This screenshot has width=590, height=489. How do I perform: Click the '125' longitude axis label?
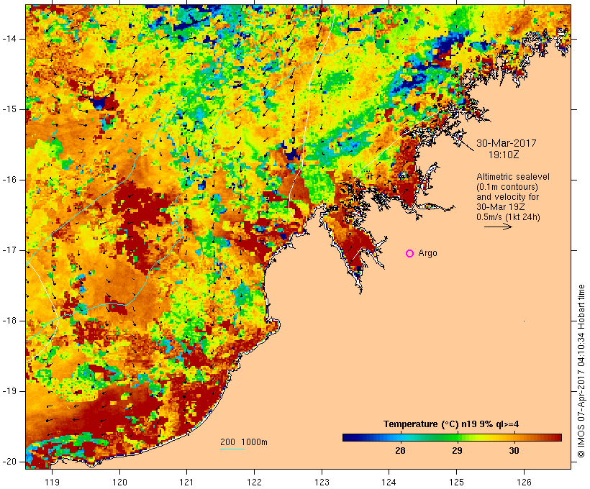pyautogui.click(x=457, y=482)
